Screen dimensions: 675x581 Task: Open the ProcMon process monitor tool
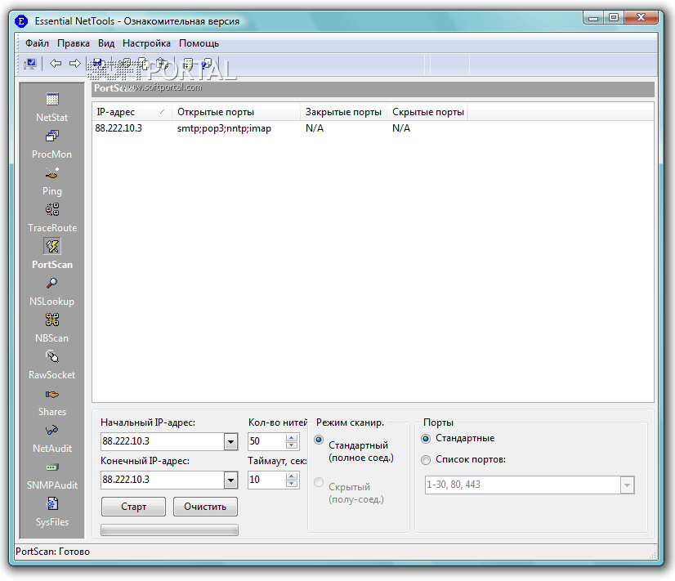[52, 144]
